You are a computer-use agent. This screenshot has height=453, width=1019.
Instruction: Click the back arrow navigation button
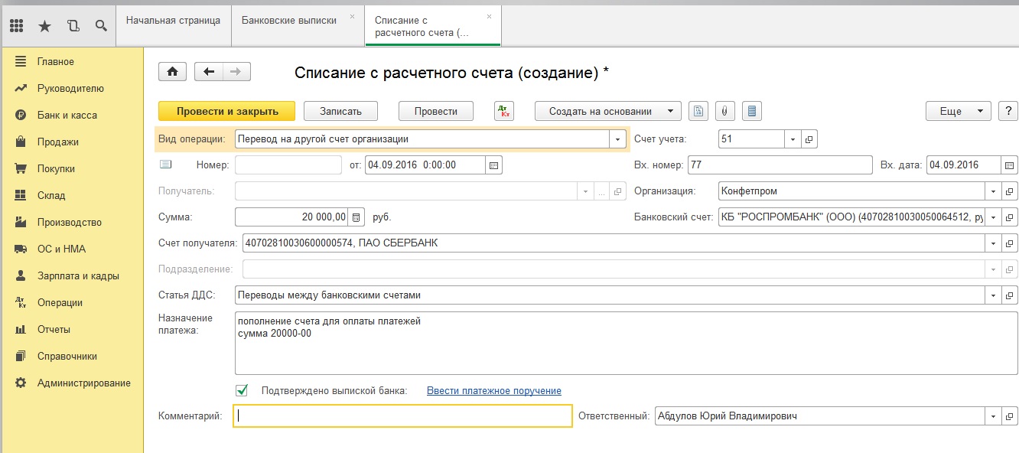click(209, 71)
